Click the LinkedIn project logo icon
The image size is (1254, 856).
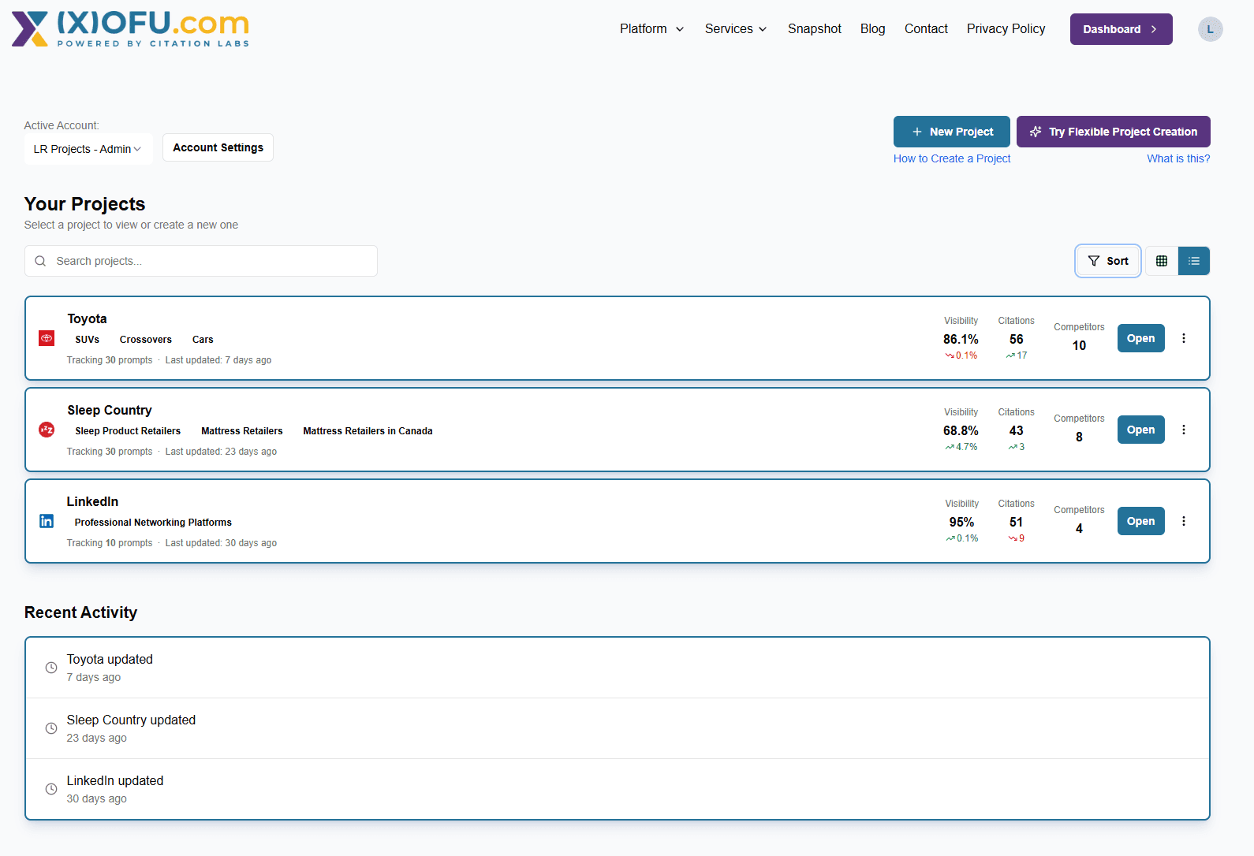pyautogui.click(x=47, y=521)
